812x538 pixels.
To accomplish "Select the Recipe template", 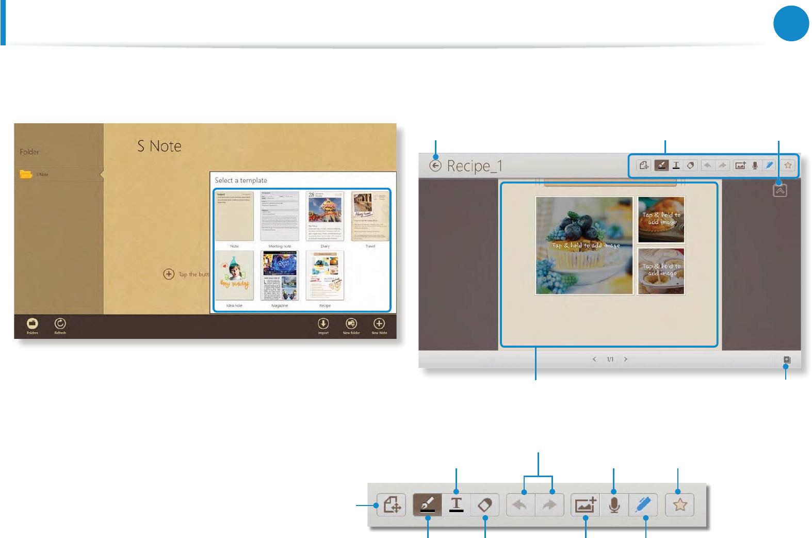I will pyautogui.click(x=325, y=275).
